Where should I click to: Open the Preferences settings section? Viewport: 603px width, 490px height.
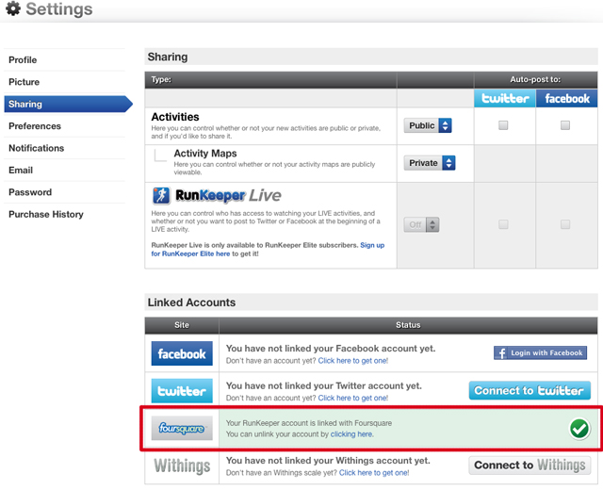(x=35, y=126)
